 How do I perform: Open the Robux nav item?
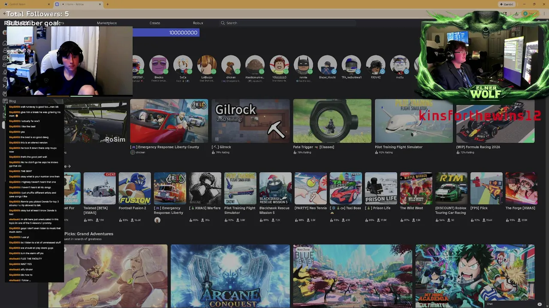tap(198, 23)
